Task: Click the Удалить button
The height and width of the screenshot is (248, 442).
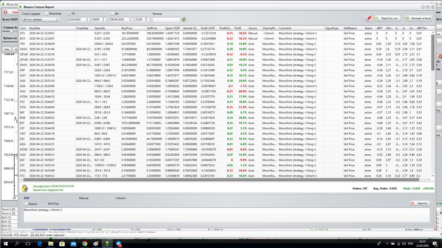Action: pos(420,203)
